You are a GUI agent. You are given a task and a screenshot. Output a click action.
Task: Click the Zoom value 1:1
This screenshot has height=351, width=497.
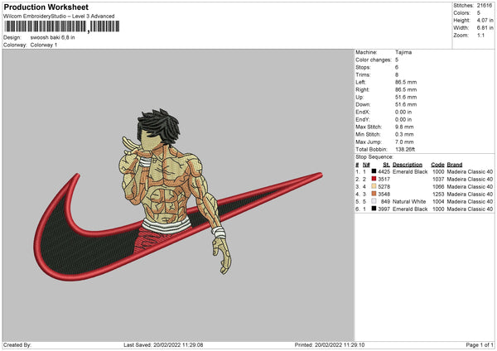480,35
